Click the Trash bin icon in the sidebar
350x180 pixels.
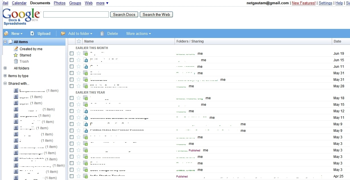click(x=16, y=61)
